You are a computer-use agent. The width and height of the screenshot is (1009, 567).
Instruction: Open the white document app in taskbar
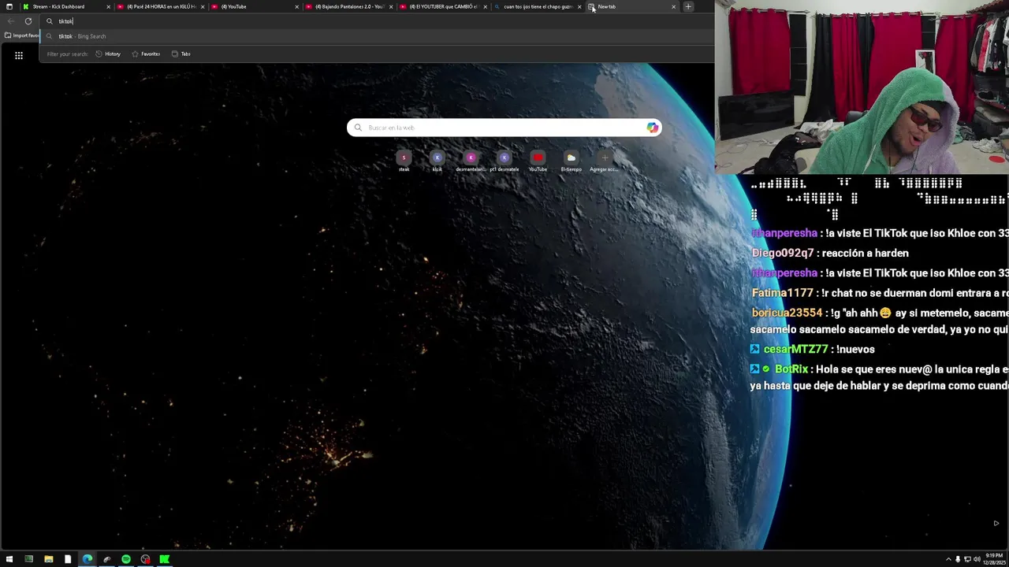tap(68, 559)
